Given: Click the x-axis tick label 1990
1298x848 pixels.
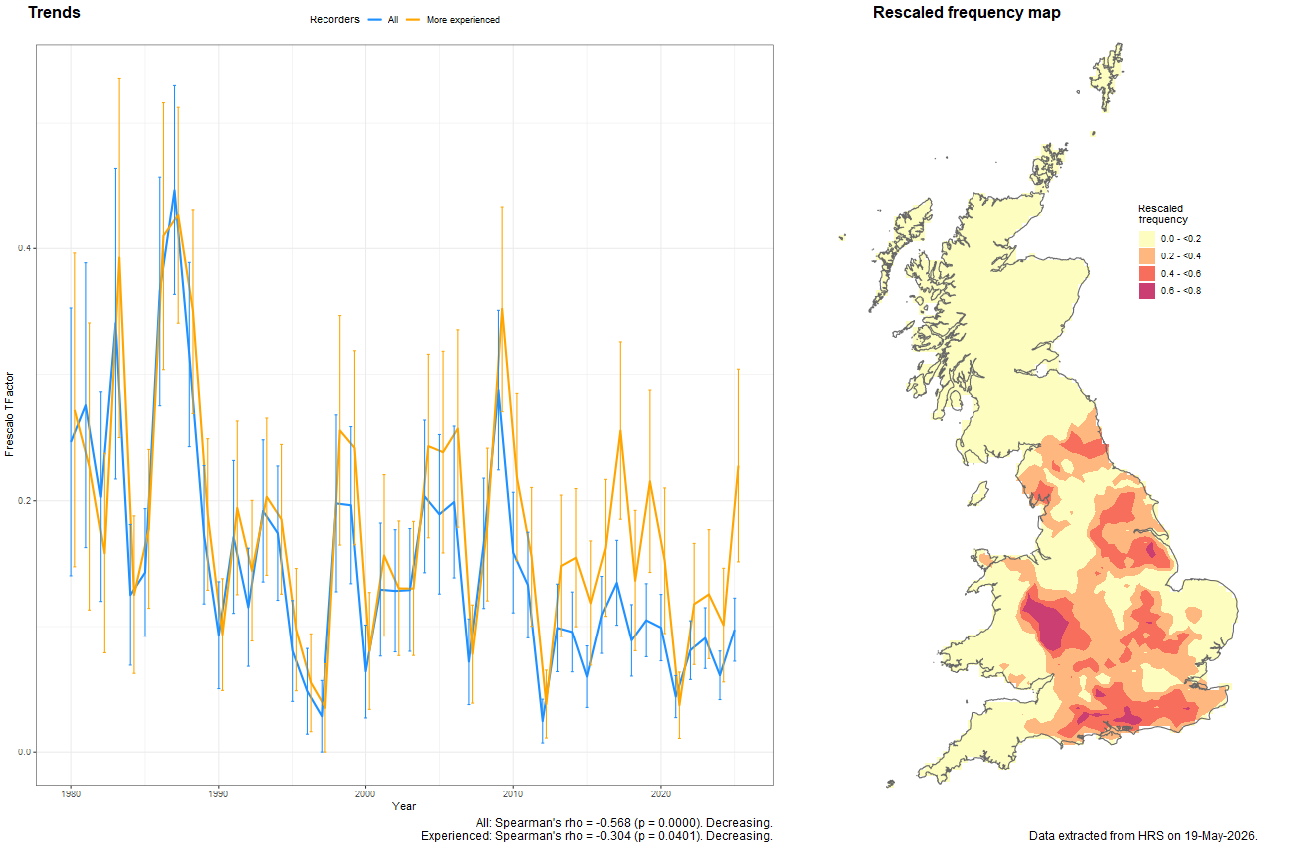Looking at the screenshot, I should [218, 794].
